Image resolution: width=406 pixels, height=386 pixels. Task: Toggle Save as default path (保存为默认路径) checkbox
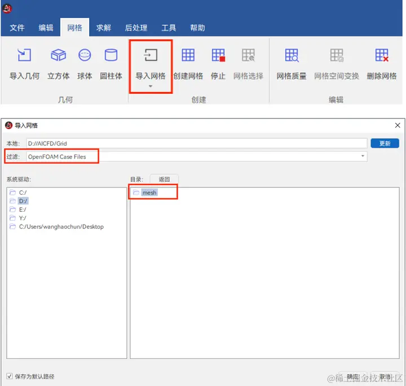tap(10, 376)
